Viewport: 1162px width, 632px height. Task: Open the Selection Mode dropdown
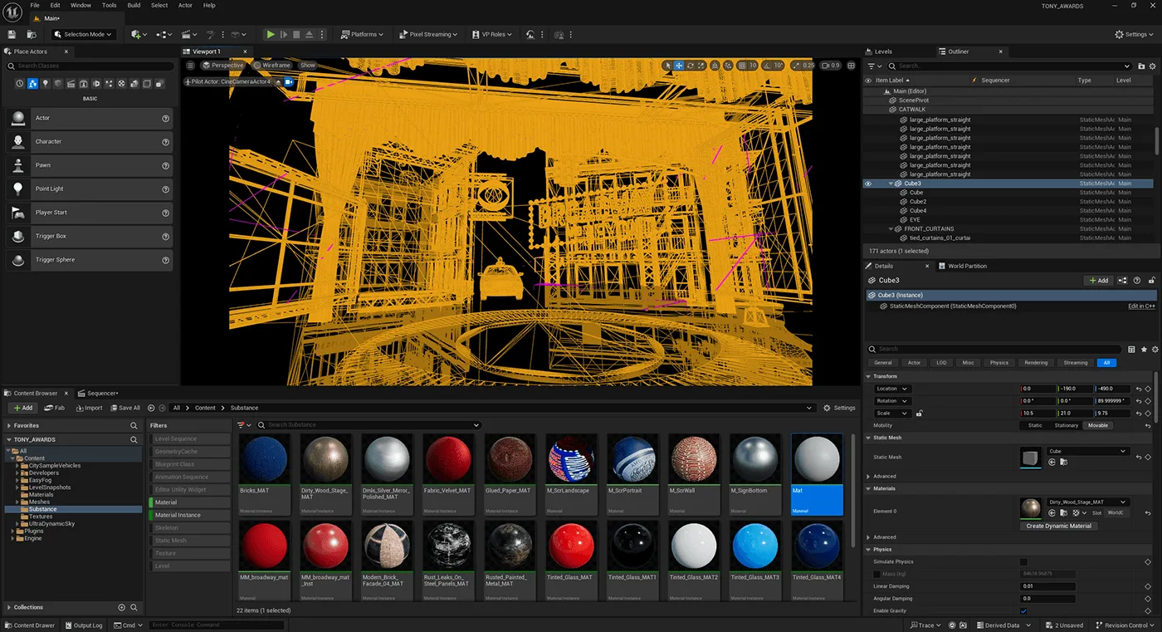[x=84, y=34]
